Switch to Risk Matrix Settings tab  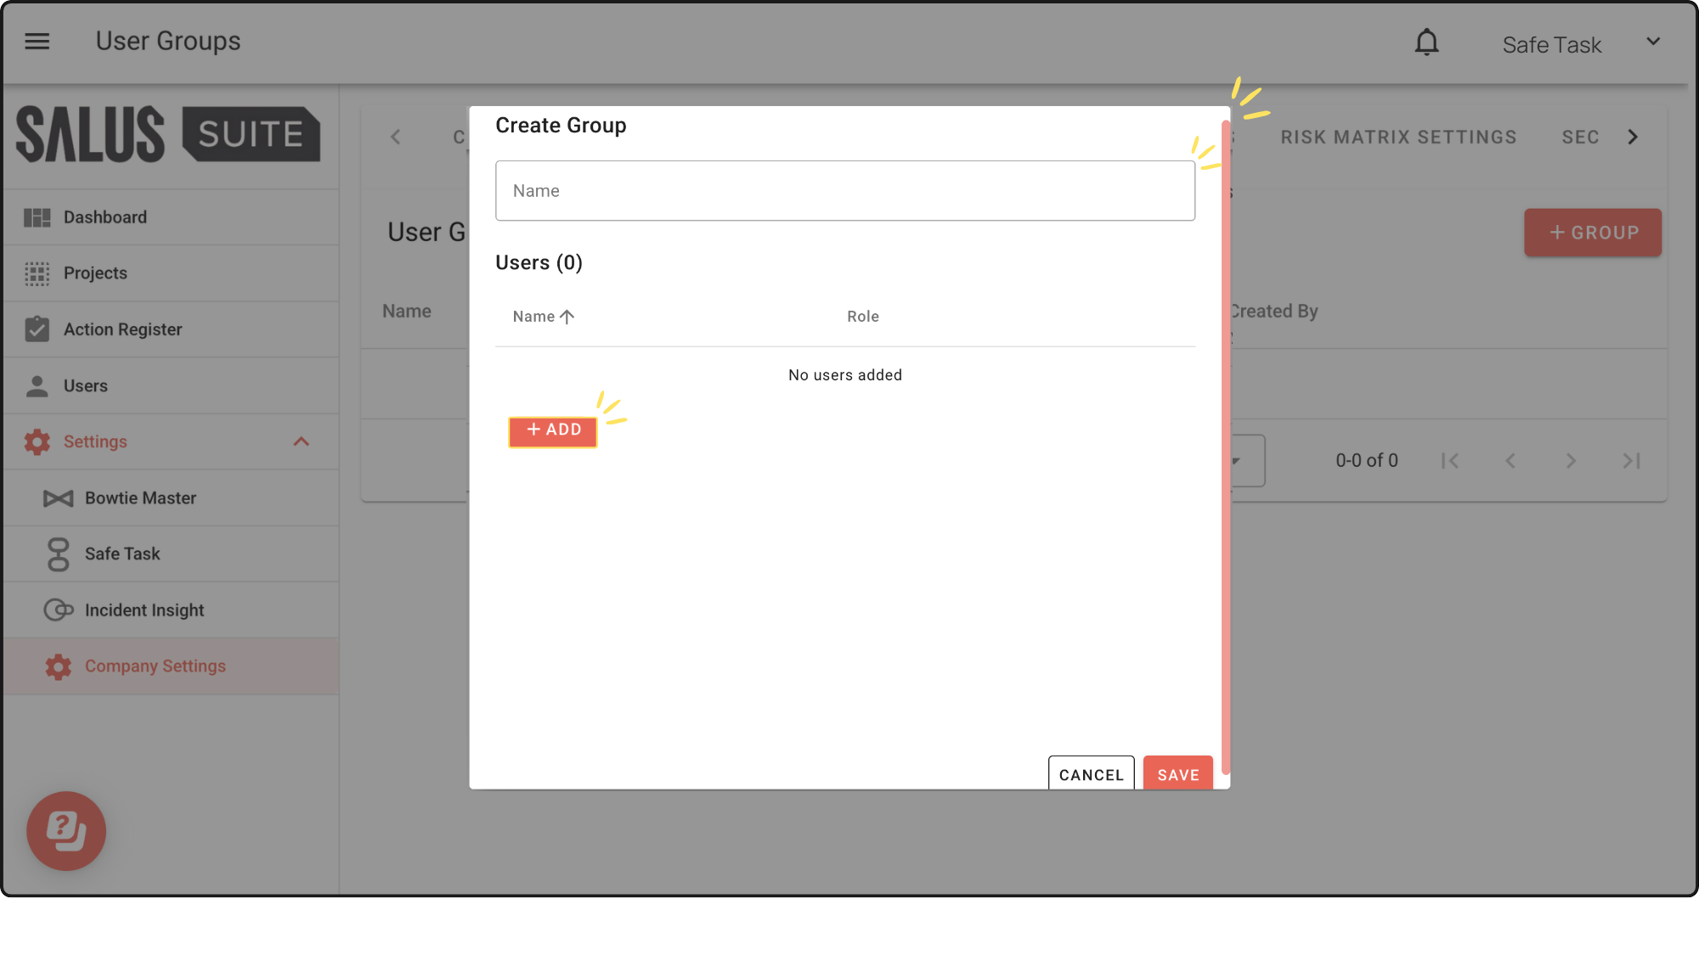1398,138
